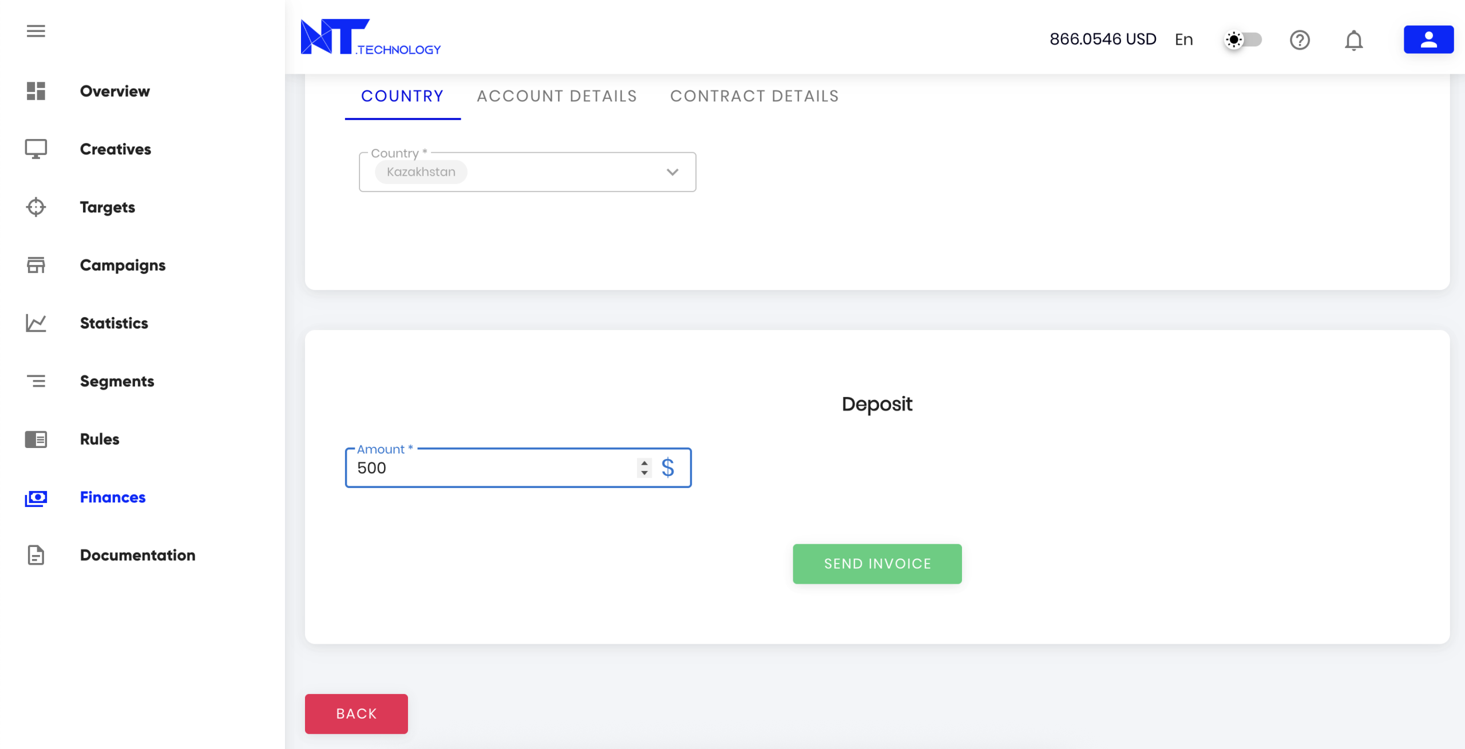Open Documentation in the sidebar

tap(137, 555)
